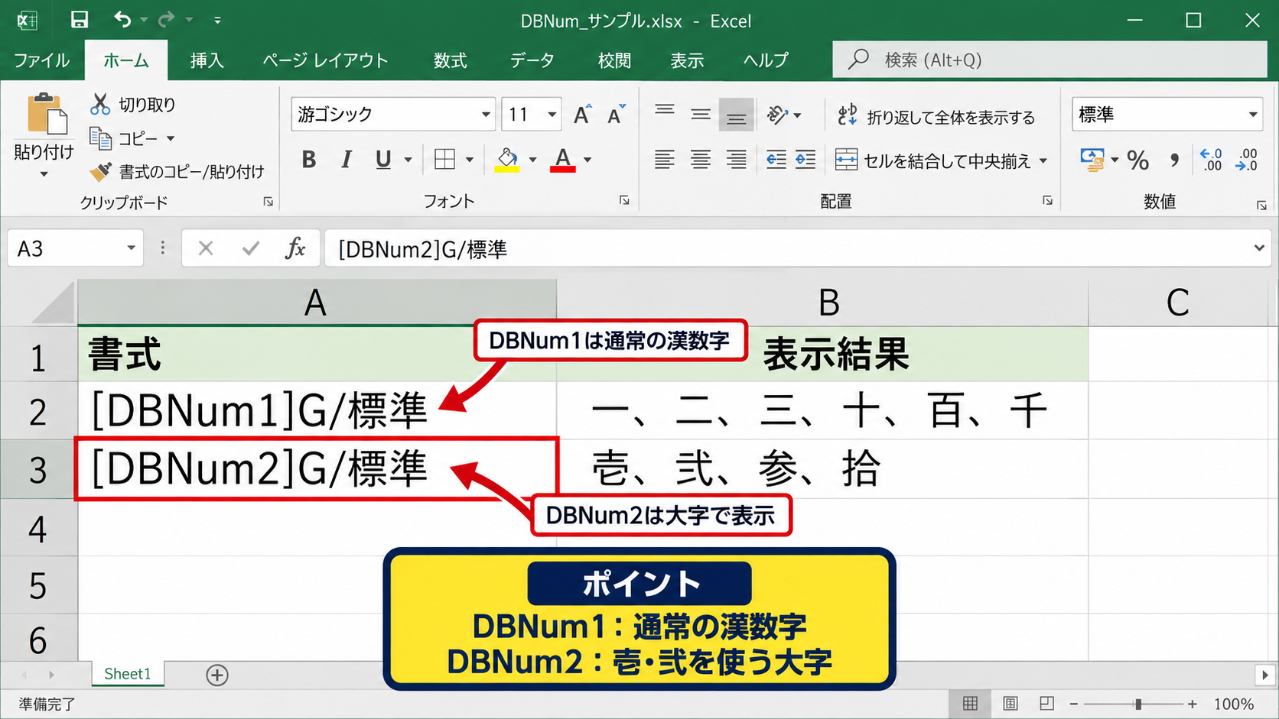Open number format 標準 combo box
1279x719 pixels.
(x=1167, y=115)
